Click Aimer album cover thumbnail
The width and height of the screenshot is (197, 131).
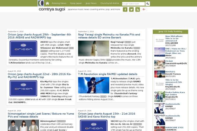[160, 52]
